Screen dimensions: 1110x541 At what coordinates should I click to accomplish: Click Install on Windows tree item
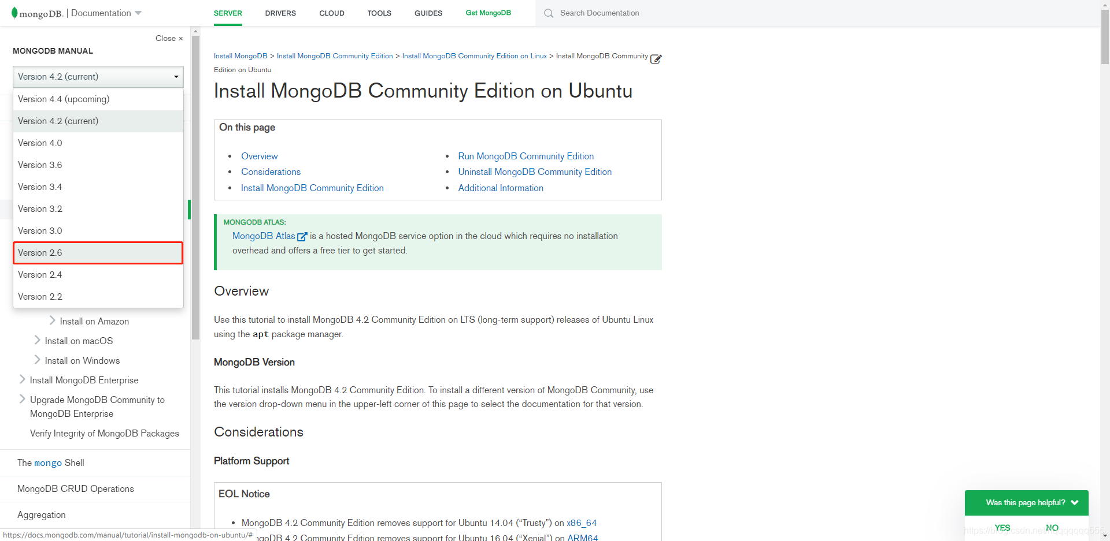[83, 361]
